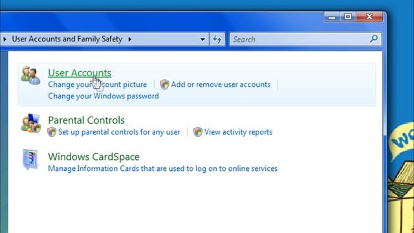Screen dimensions: 414x233
Task: Click the address bar refresh button
Action: click(x=217, y=39)
